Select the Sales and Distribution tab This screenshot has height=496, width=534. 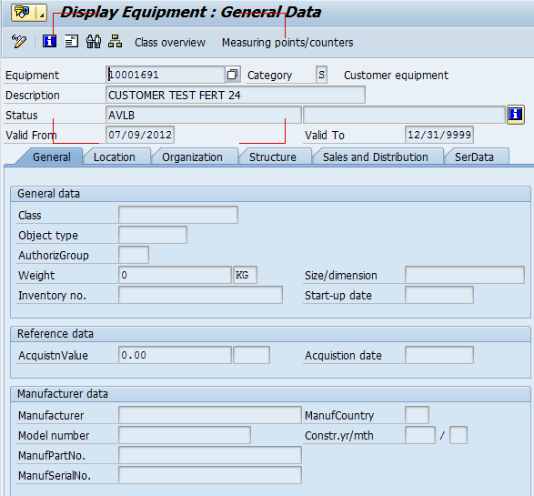[x=376, y=157]
